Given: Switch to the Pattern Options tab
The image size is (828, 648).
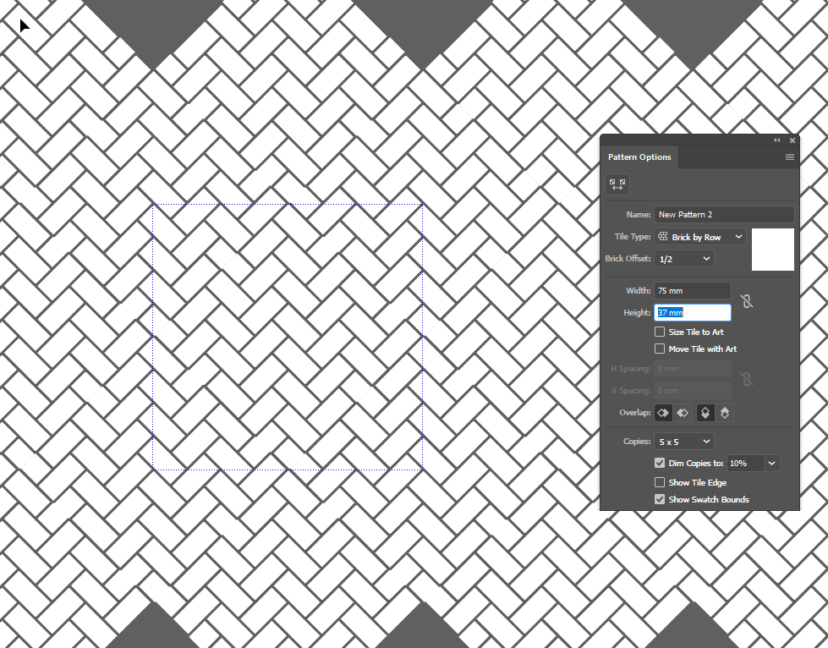Looking at the screenshot, I should point(639,157).
